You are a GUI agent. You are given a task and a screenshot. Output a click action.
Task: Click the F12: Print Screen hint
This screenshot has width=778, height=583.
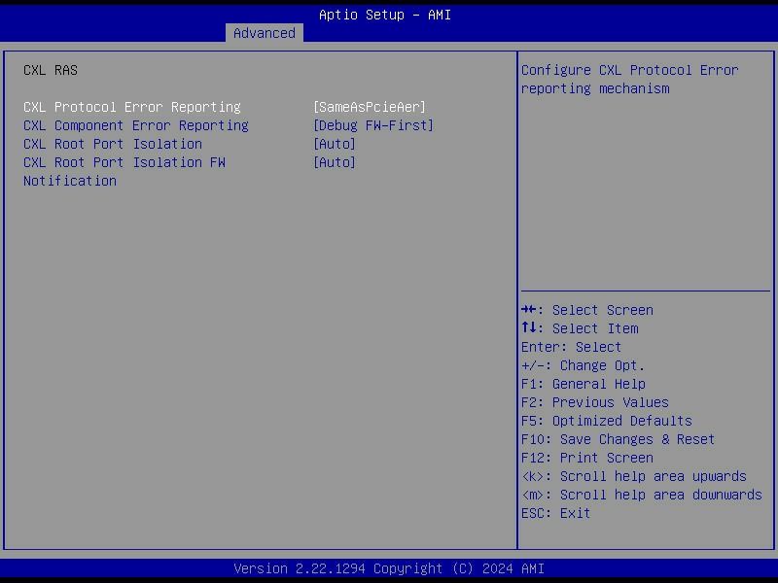pyautogui.click(x=587, y=458)
